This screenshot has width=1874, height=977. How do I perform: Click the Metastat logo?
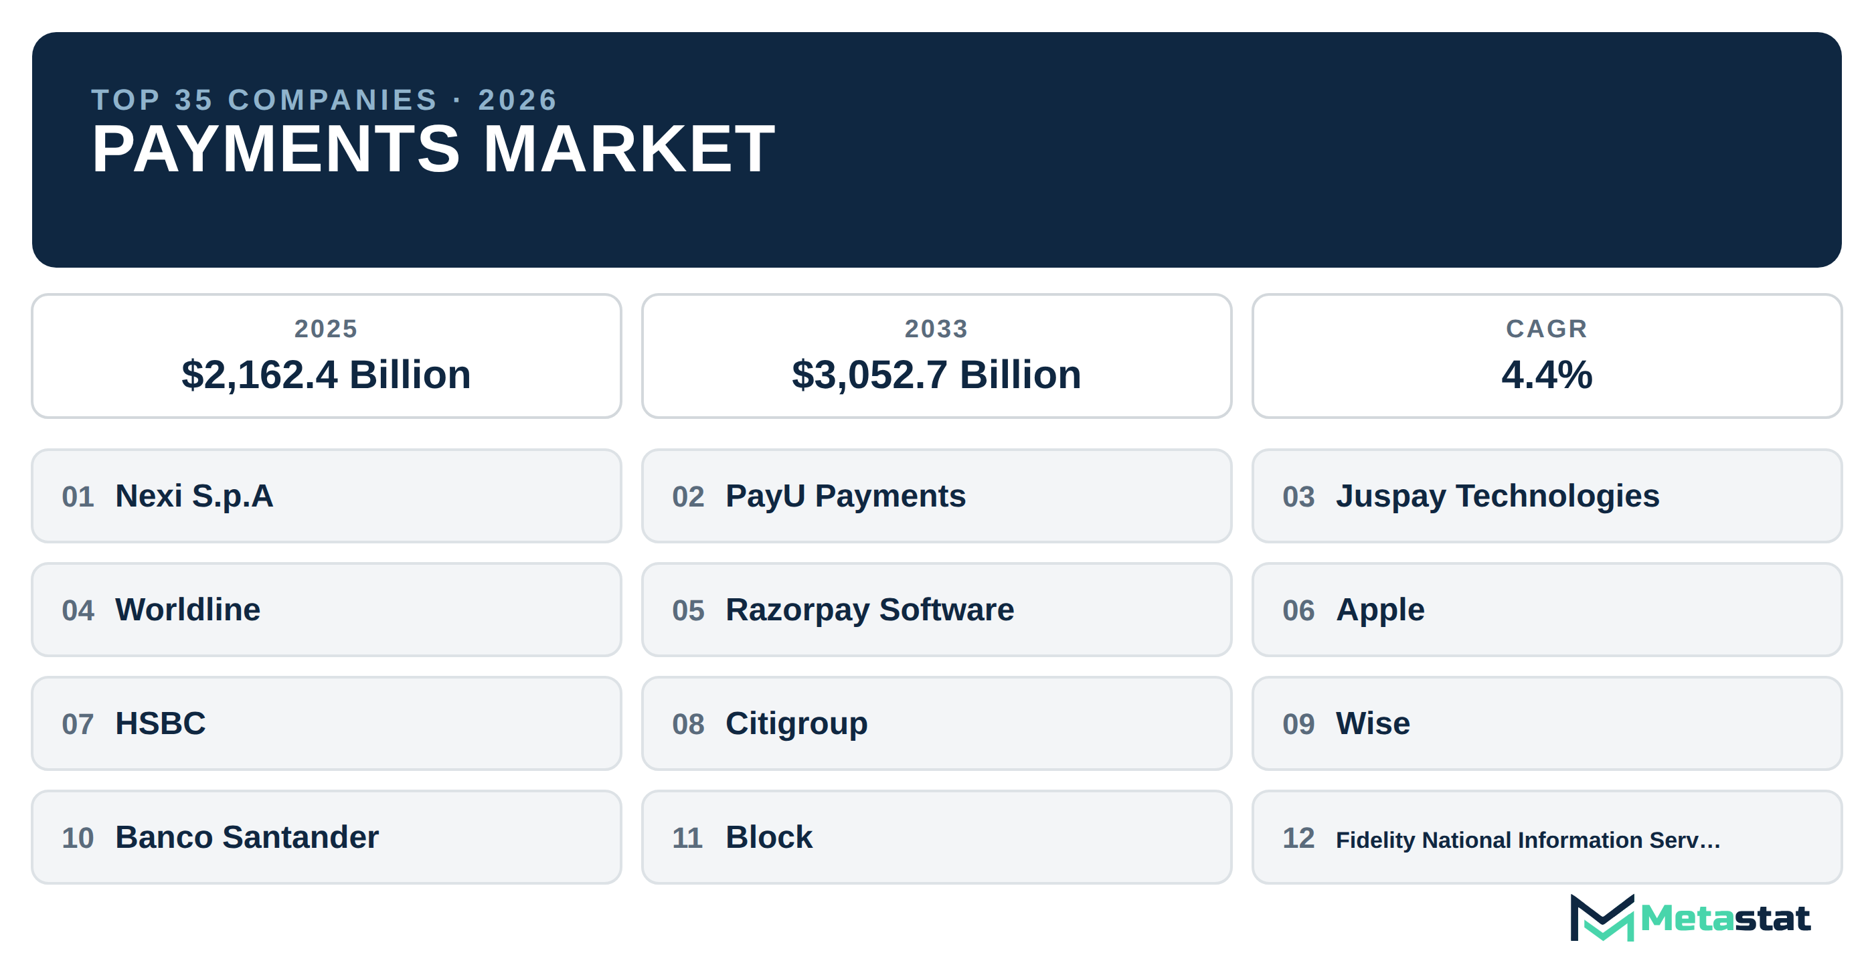pos(1690,917)
